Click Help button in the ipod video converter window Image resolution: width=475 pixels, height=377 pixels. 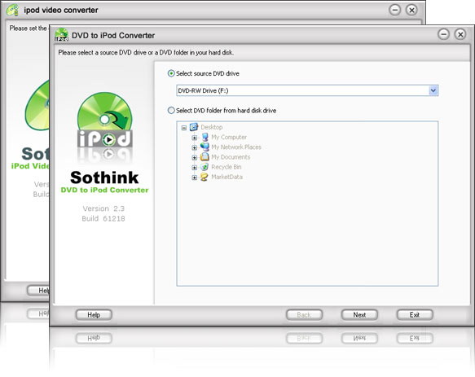(x=38, y=291)
